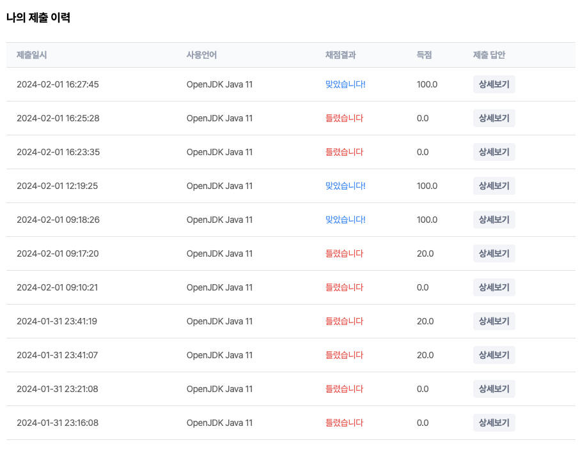Open 상세보기 for the 09:17:20 submission

point(494,253)
